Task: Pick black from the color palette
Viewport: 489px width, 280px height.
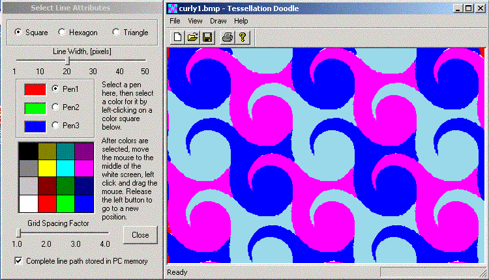Action: point(29,151)
